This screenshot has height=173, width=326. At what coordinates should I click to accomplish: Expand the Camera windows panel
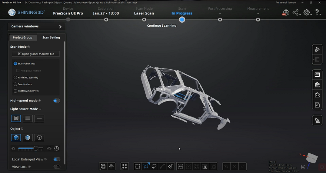point(37,26)
